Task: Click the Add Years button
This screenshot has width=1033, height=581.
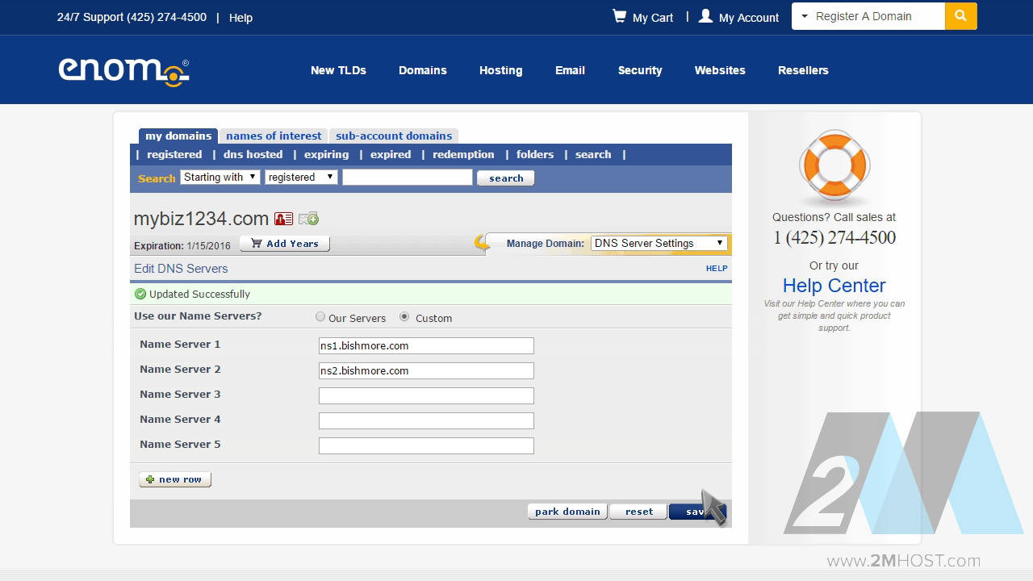Action: coord(285,244)
